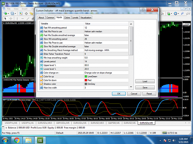Viewport: 193px width, 144px height.
Task: Click the EURUSDe,M5 chart title triangle
Action: (4, 23)
